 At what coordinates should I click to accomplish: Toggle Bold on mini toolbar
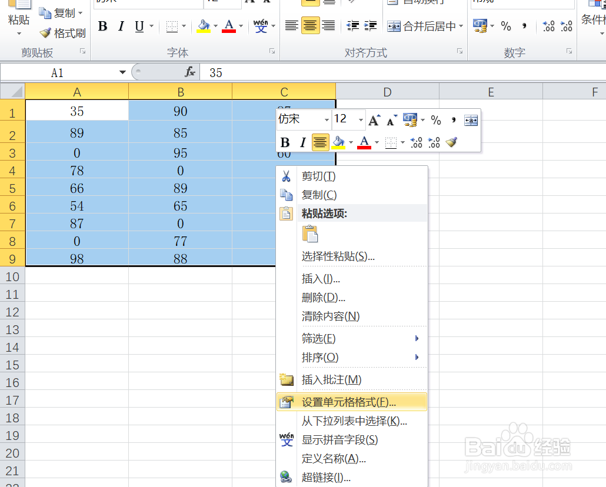pyautogui.click(x=285, y=142)
